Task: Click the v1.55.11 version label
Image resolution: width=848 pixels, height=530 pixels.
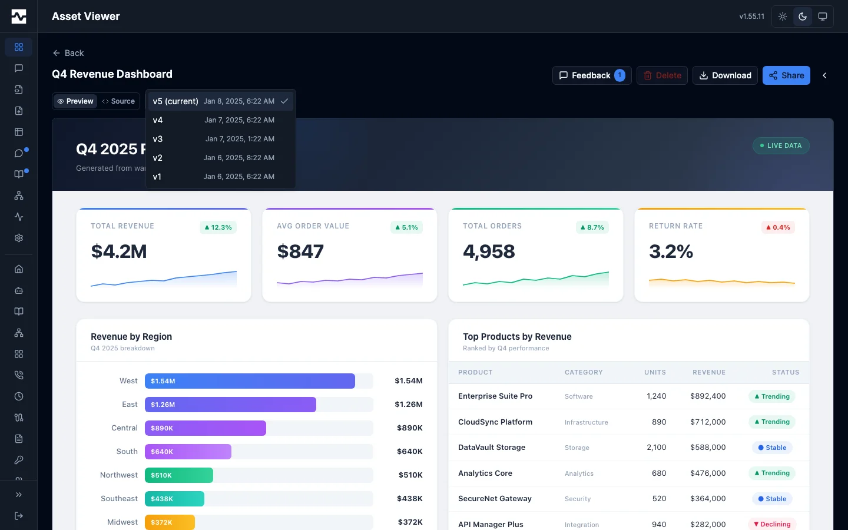Action: point(752,16)
